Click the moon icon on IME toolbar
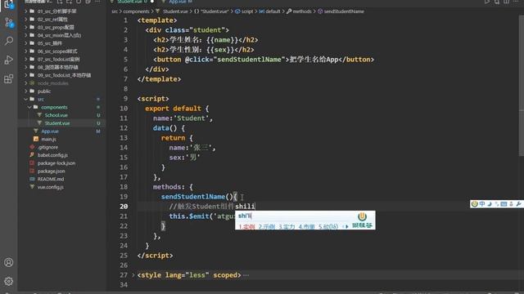The image size is (524, 294). [490, 204]
